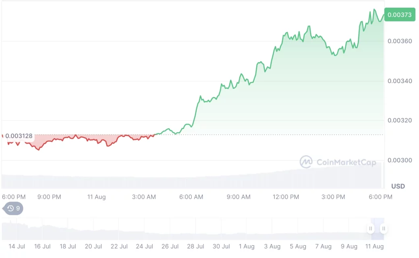
Task: Click the 6:00 AM time axis label
Action: [191, 197]
